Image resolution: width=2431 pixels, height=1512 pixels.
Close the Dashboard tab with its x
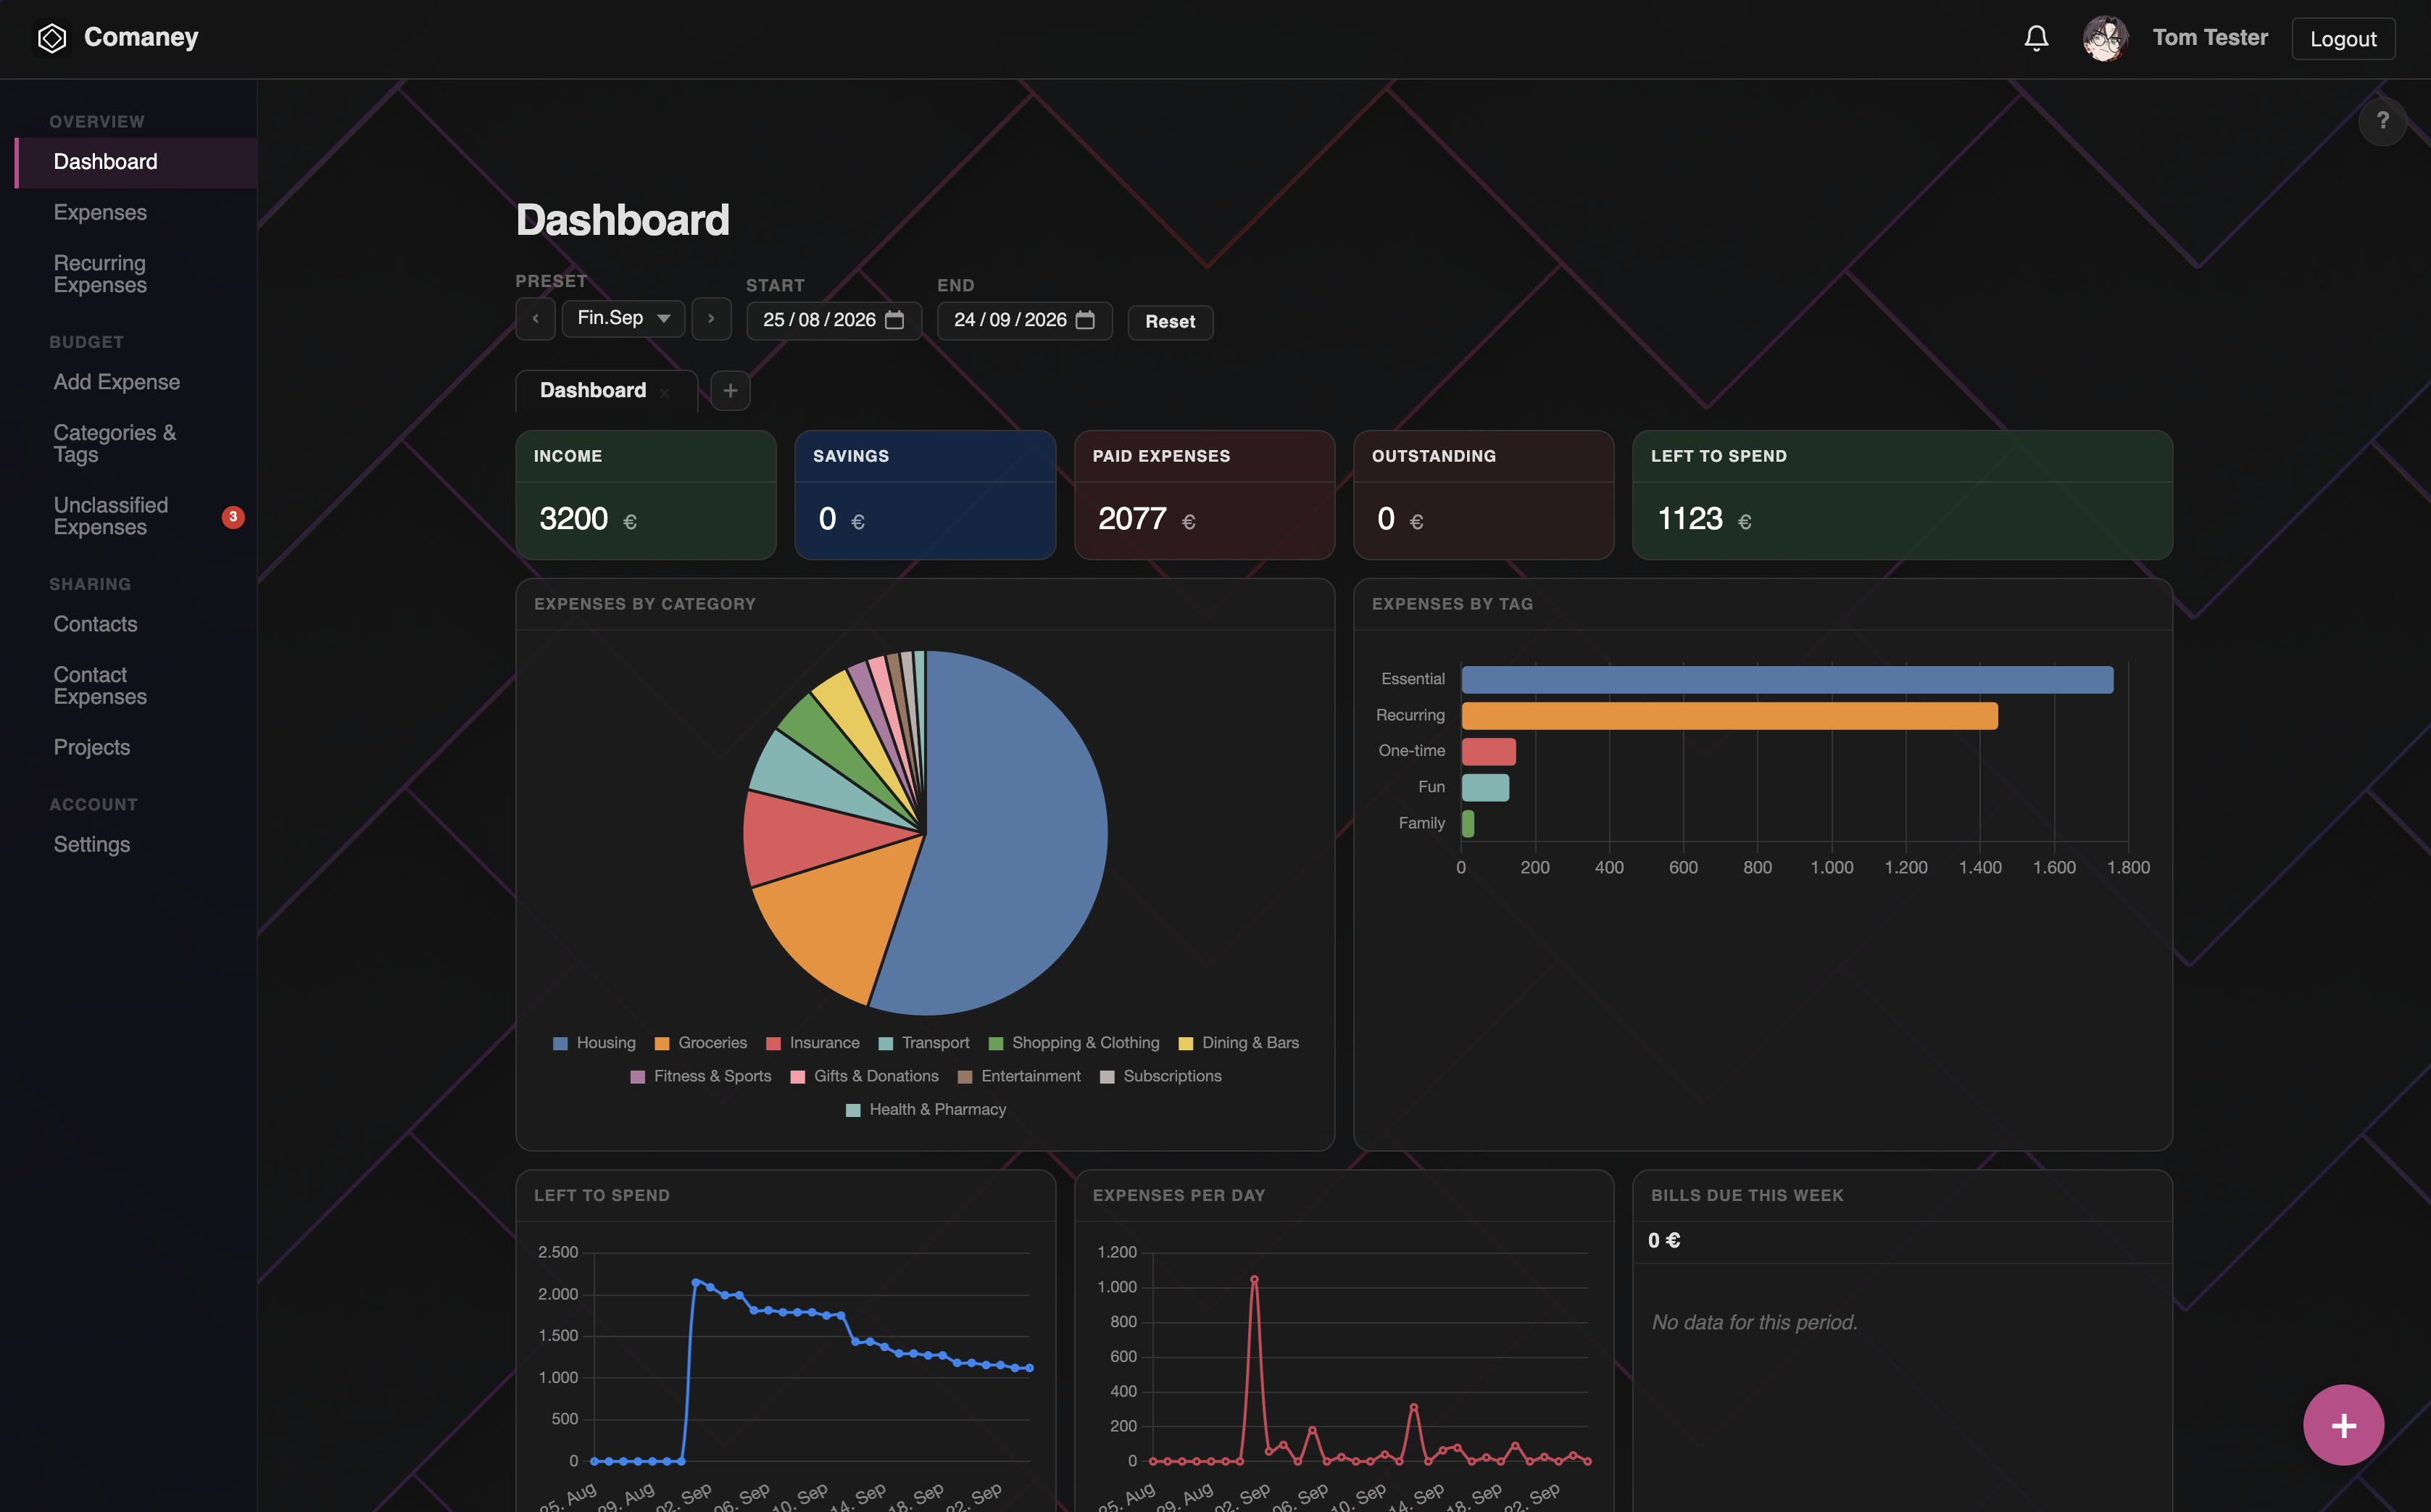tap(665, 393)
